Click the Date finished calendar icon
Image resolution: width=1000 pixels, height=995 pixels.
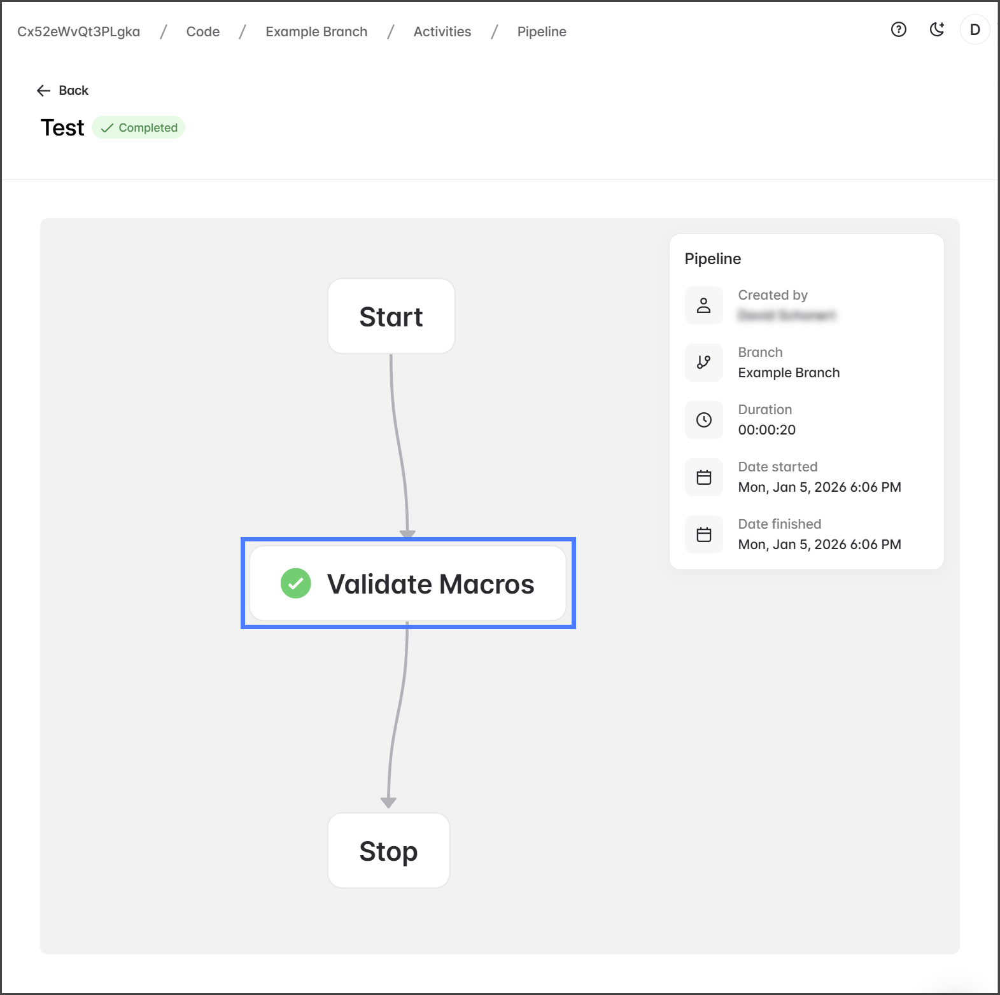click(x=703, y=534)
